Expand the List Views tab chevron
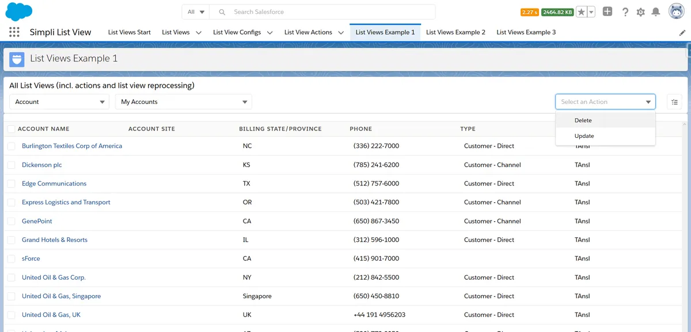The height and width of the screenshot is (332, 691). tap(199, 33)
